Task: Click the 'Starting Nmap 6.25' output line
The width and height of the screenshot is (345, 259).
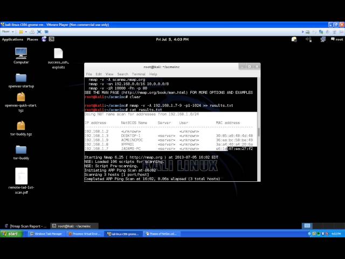Action: [x=151, y=157]
